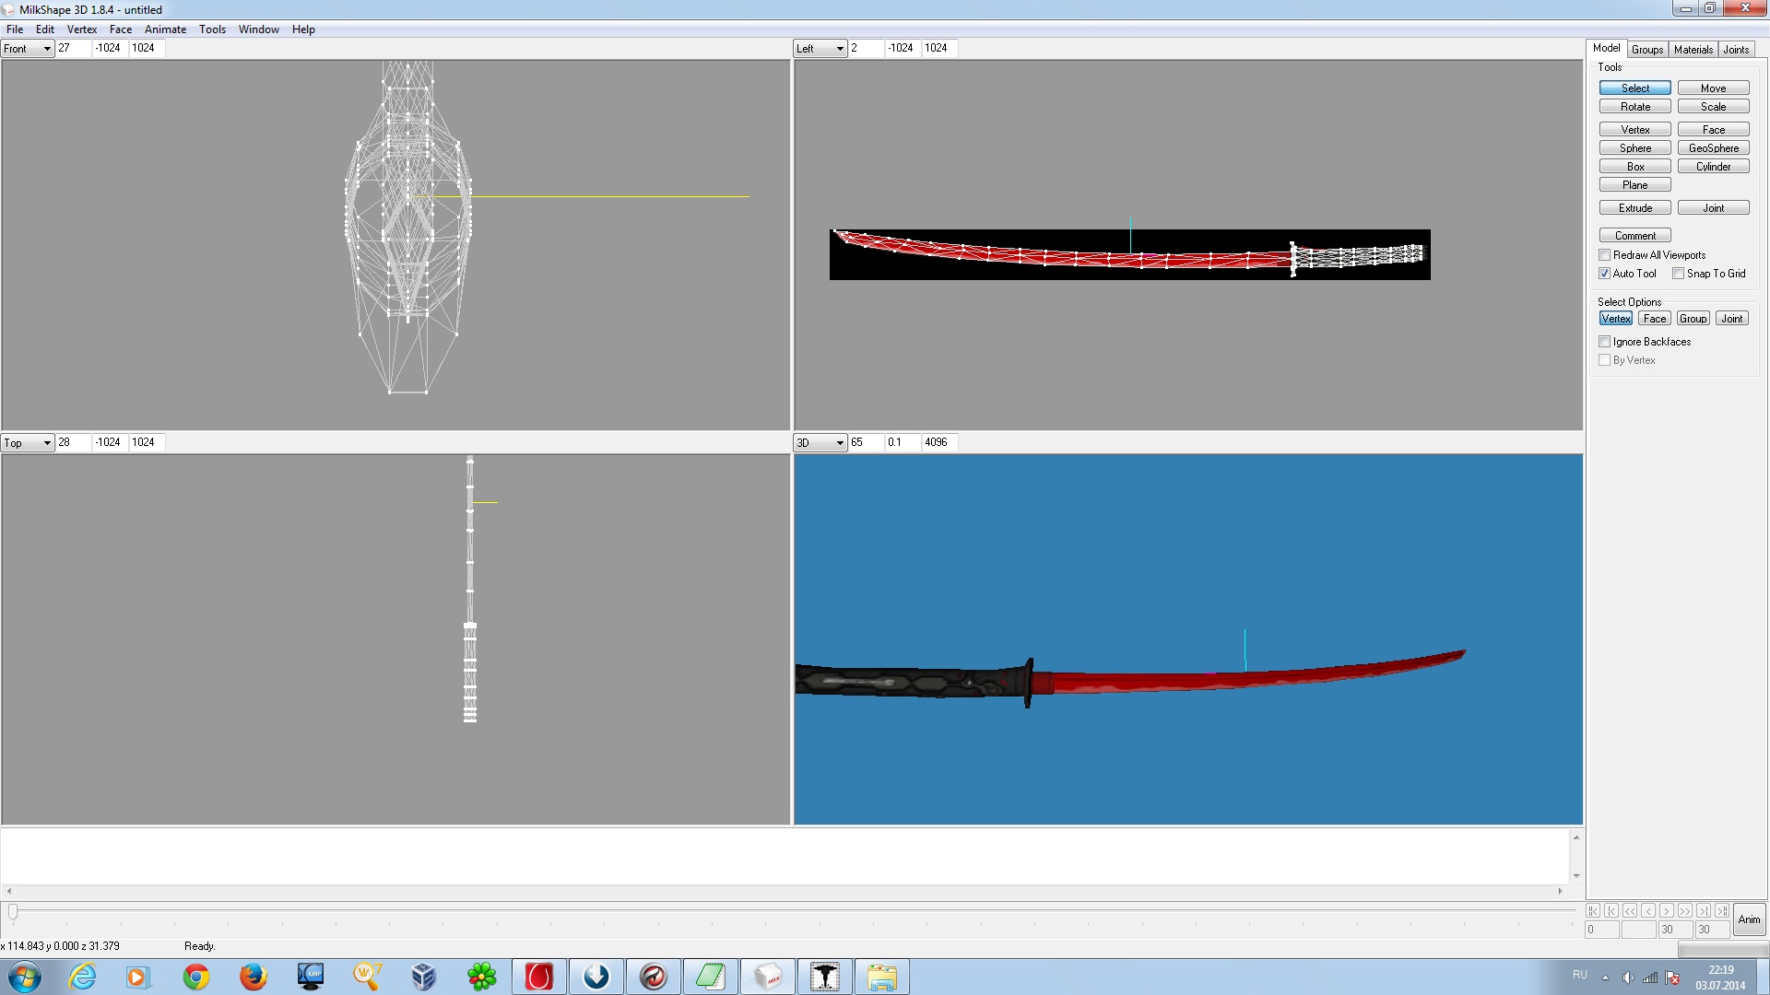
Task: Enable Redraw All Viewports checkbox
Action: coord(1605,255)
